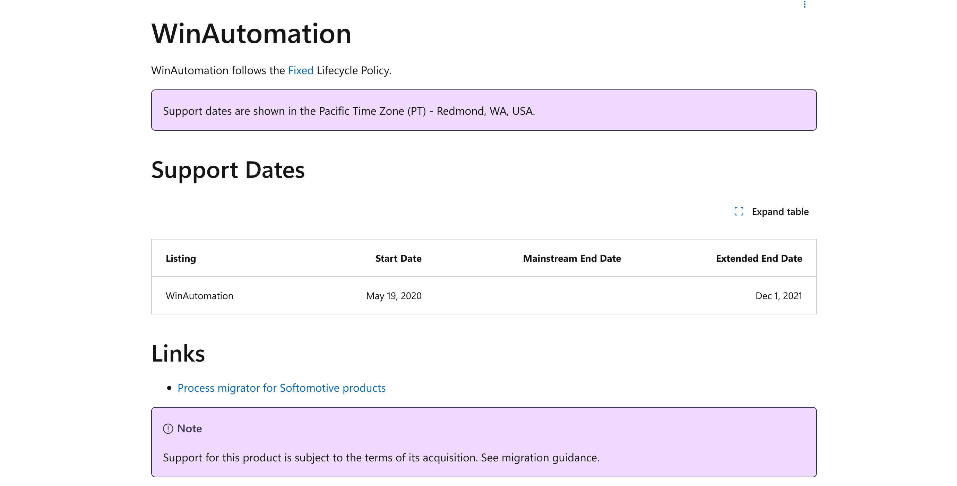Select the WinAutomation row in the table
Viewport: 957px width, 486px height.
click(x=199, y=296)
